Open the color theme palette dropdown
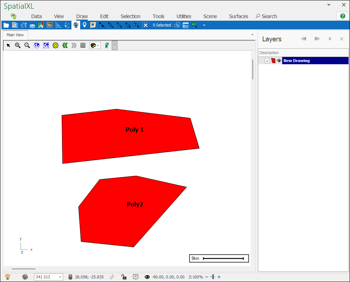This screenshot has width=350, height=282. (x=95, y=45)
